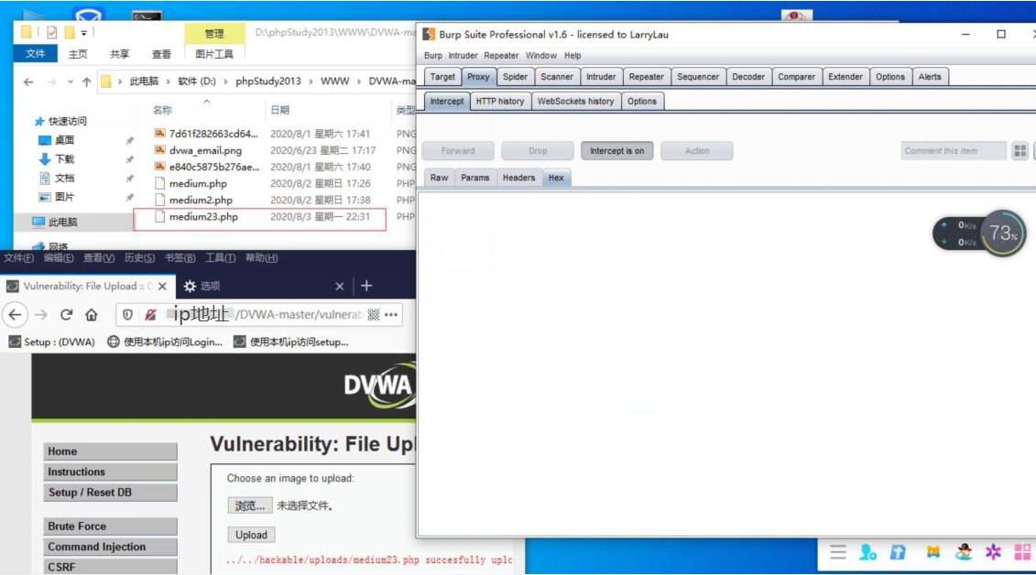Image resolution: width=1036 pixels, height=575 pixels.
Task: Go to Firefox home page icon
Action: 92,315
